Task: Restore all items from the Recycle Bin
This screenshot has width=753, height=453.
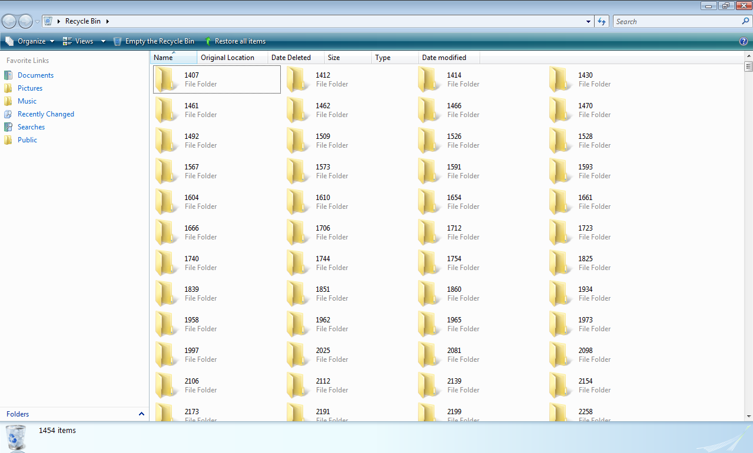Action: tap(235, 41)
